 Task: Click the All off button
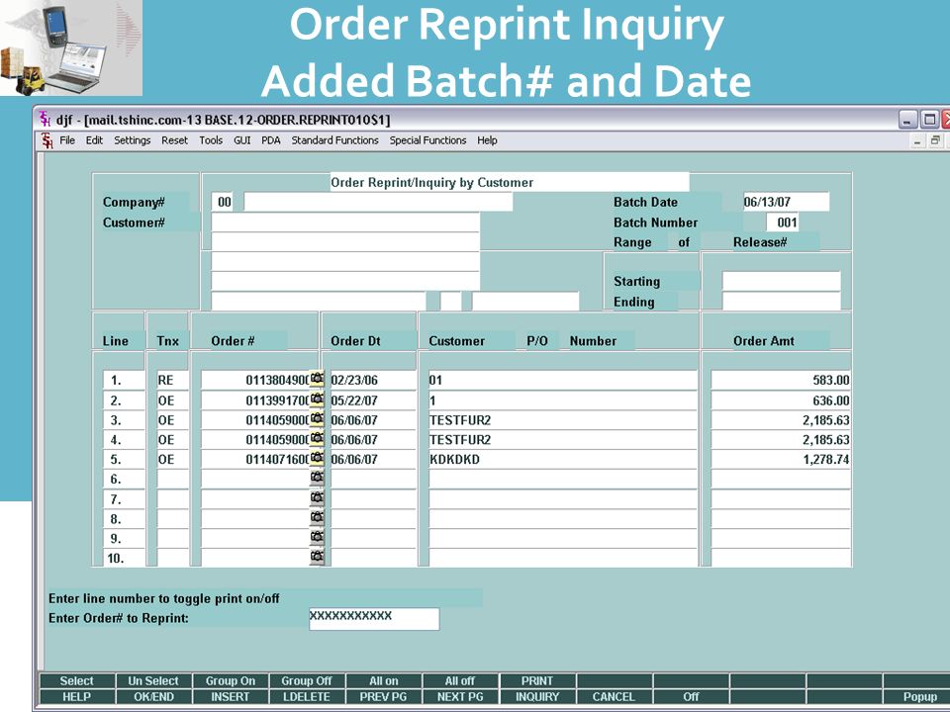click(x=460, y=681)
